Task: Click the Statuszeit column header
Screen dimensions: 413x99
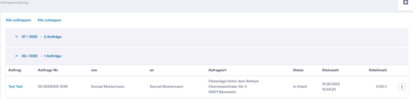Action: [331, 70]
